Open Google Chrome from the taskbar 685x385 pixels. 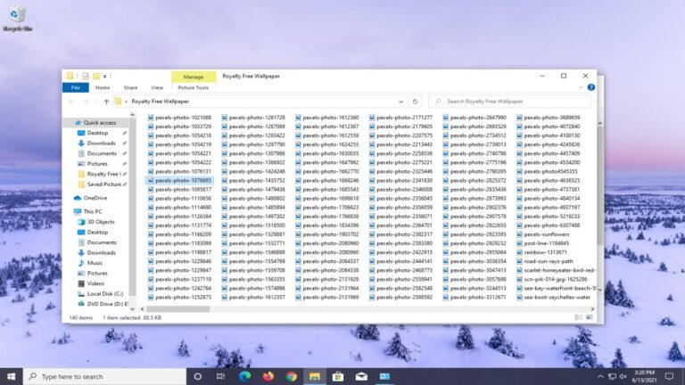click(x=291, y=376)
